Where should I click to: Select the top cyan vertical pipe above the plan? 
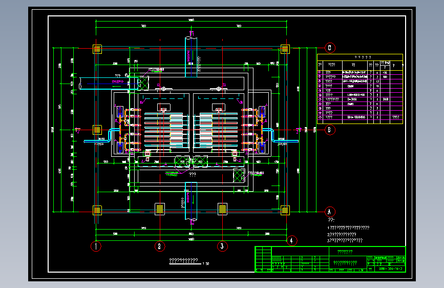click(191, 57)
